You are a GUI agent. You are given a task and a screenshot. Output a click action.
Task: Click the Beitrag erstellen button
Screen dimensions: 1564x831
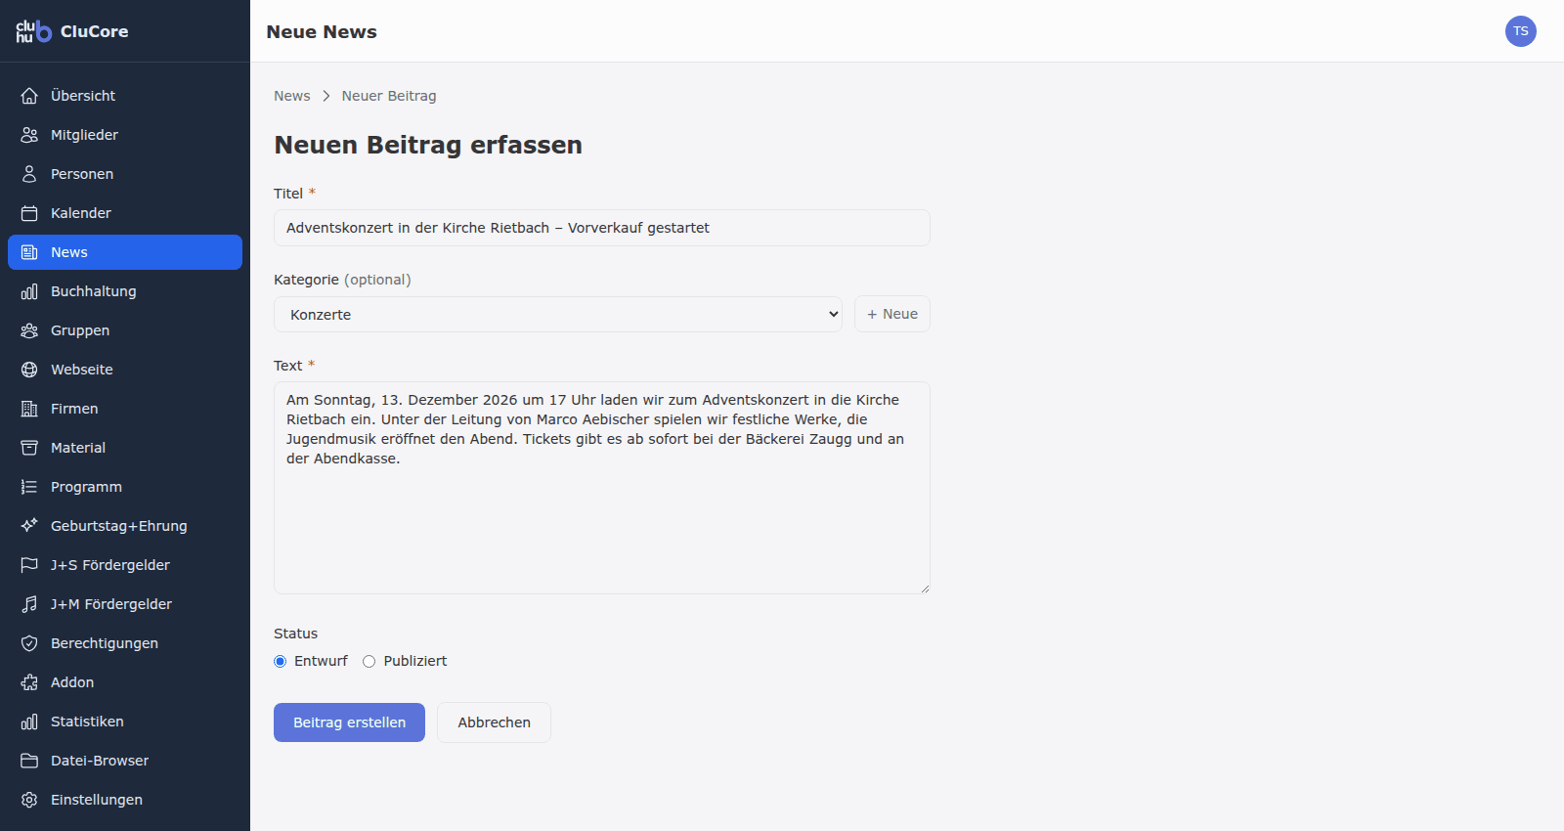(349, 722)
